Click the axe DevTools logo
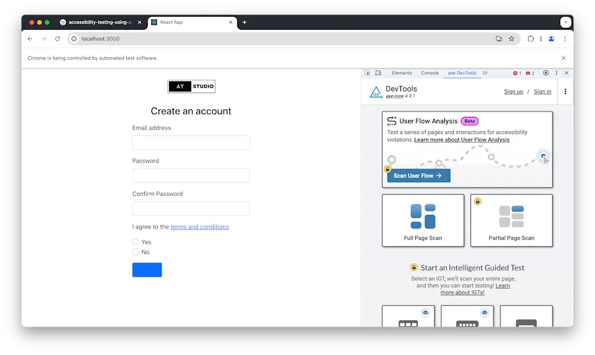The image size is (595, 355). (x=376, y=92)
